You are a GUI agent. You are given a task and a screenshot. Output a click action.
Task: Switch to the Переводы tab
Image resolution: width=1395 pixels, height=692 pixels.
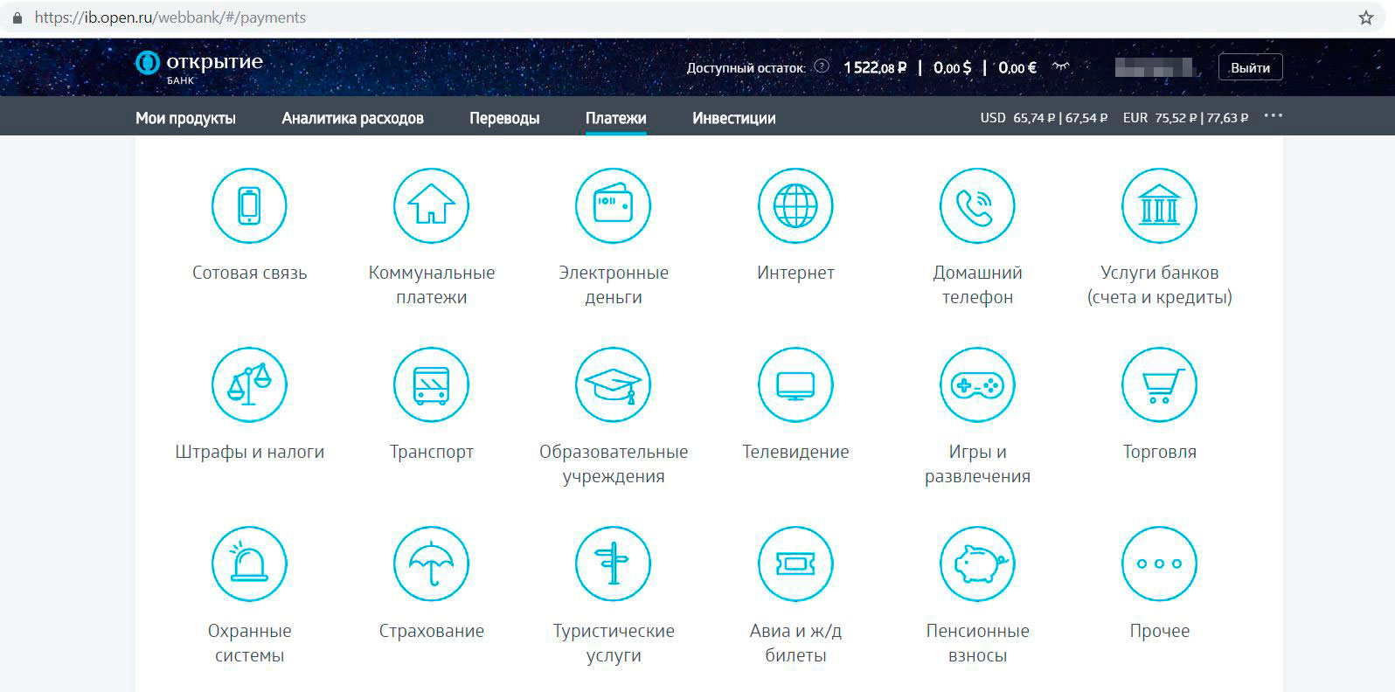[504, 118]
